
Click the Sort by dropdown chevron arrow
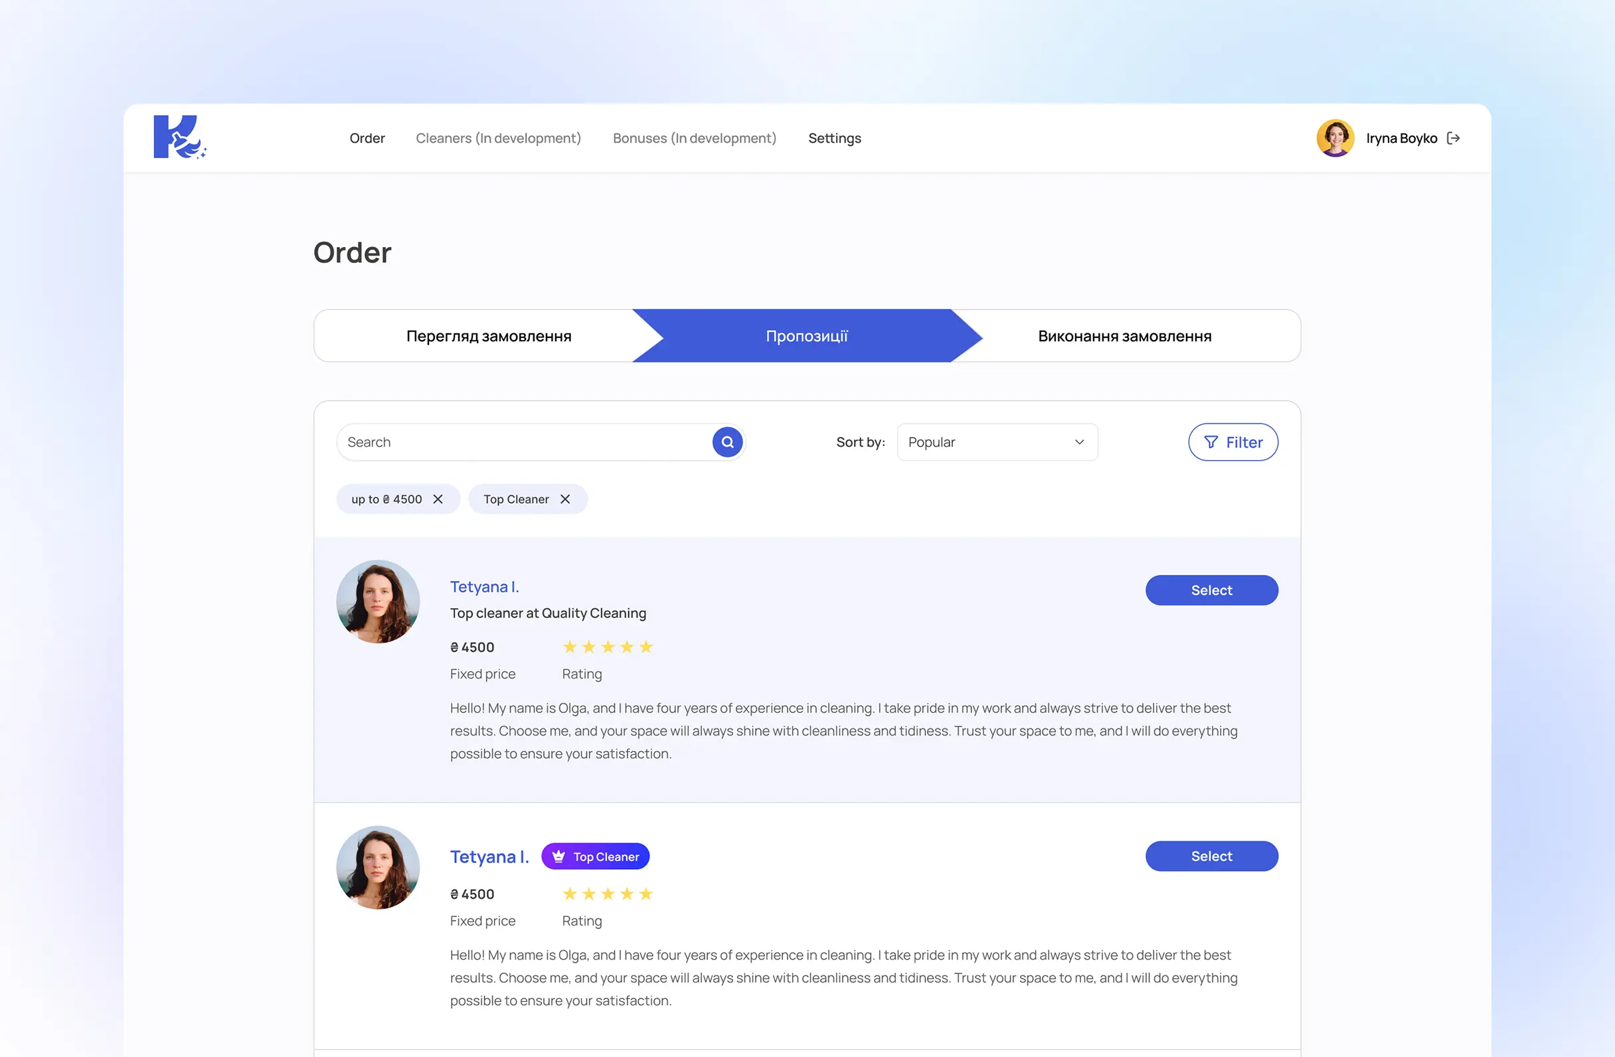[x=1079, y=442]
